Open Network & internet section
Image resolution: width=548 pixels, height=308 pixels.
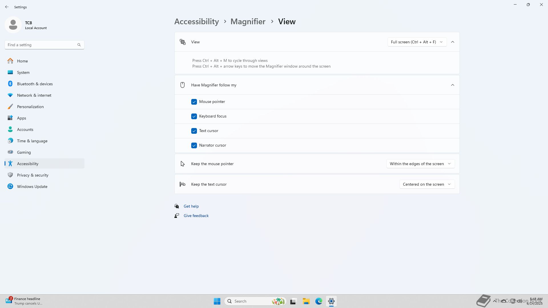click(x=34, y=95)
